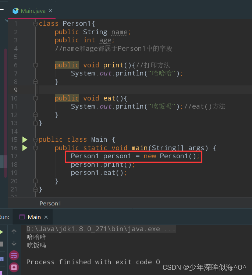Click the Person1 breadcrumb below the editor

pos(50,204)
